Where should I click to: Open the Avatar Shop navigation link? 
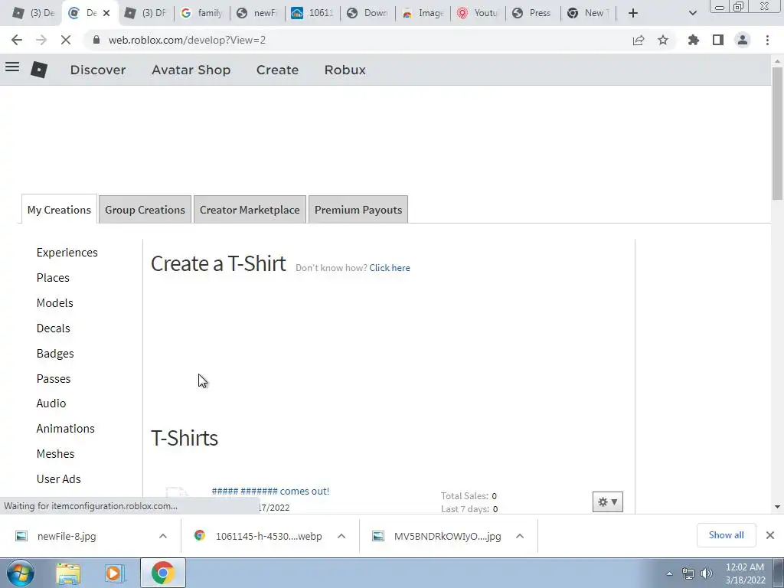click(x=191, y=70)
